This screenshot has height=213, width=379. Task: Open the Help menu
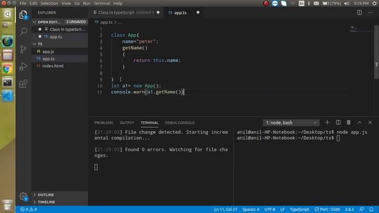(118, 4)
